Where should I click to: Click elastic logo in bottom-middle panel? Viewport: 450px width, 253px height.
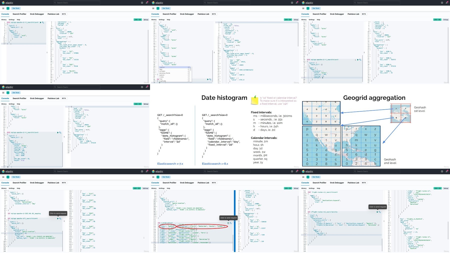point(157,171)
